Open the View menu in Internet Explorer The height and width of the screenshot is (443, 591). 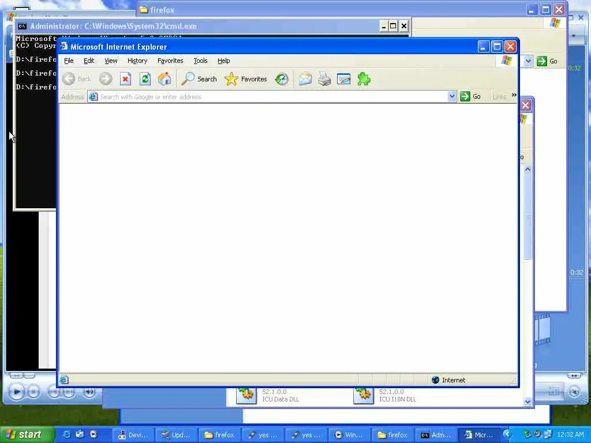[111, 61]
